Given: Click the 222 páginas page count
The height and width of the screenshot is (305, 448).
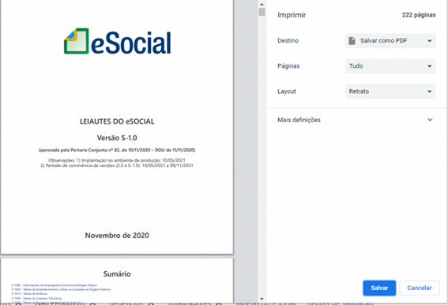Looking at the screenshot, I should 419,15.
